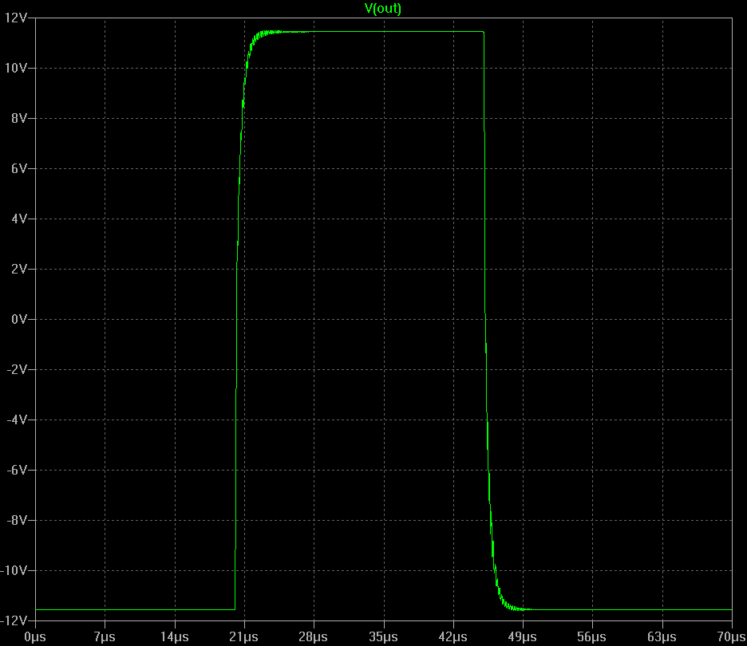Click the V(out) trace label

pyautogui.click(x=383, y=9)
